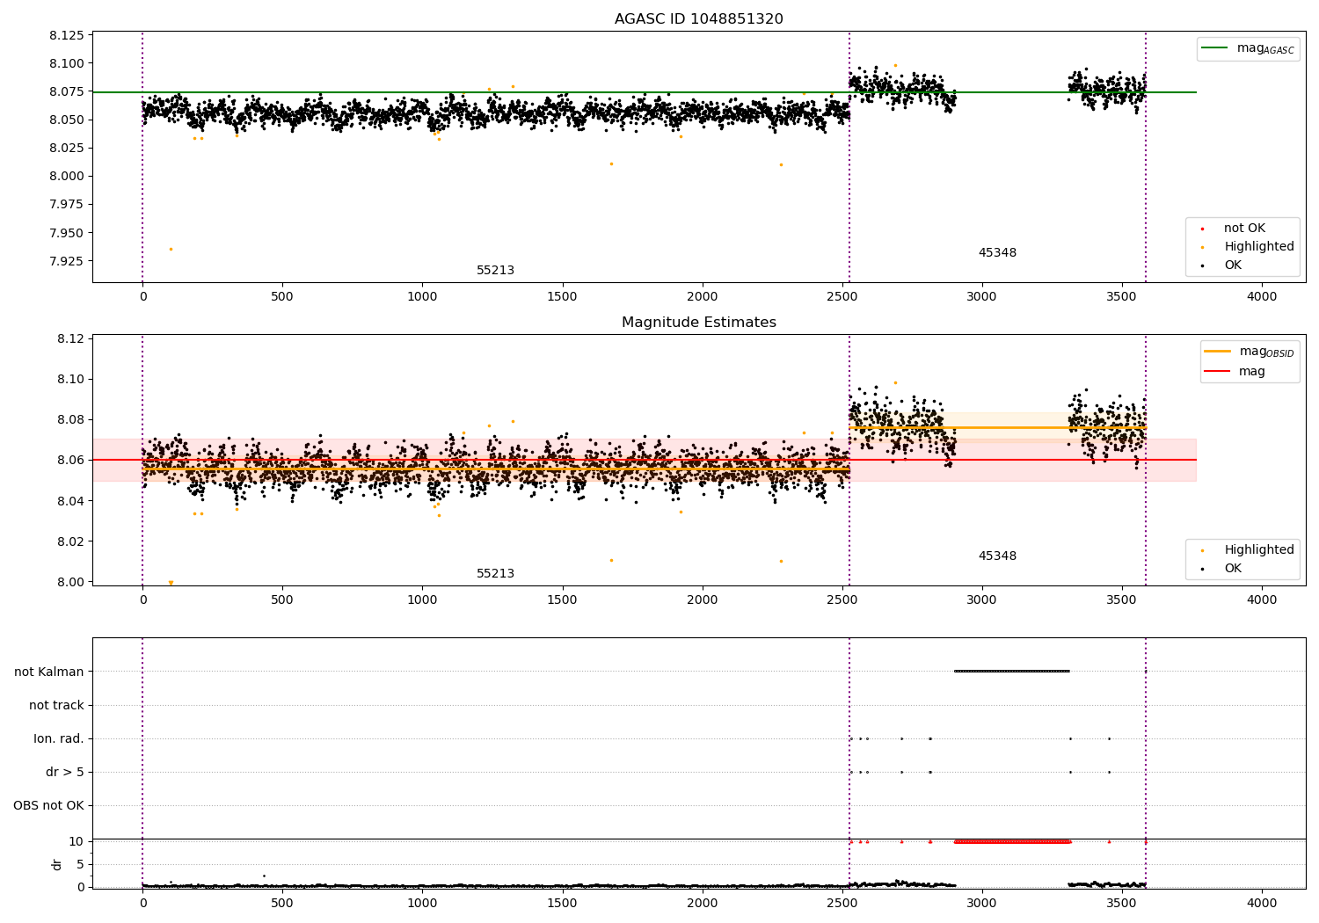The width and height of the screenshot is (1319, 923).
Task: Click the red mag legend line in middle plot
Action: 1218,372
